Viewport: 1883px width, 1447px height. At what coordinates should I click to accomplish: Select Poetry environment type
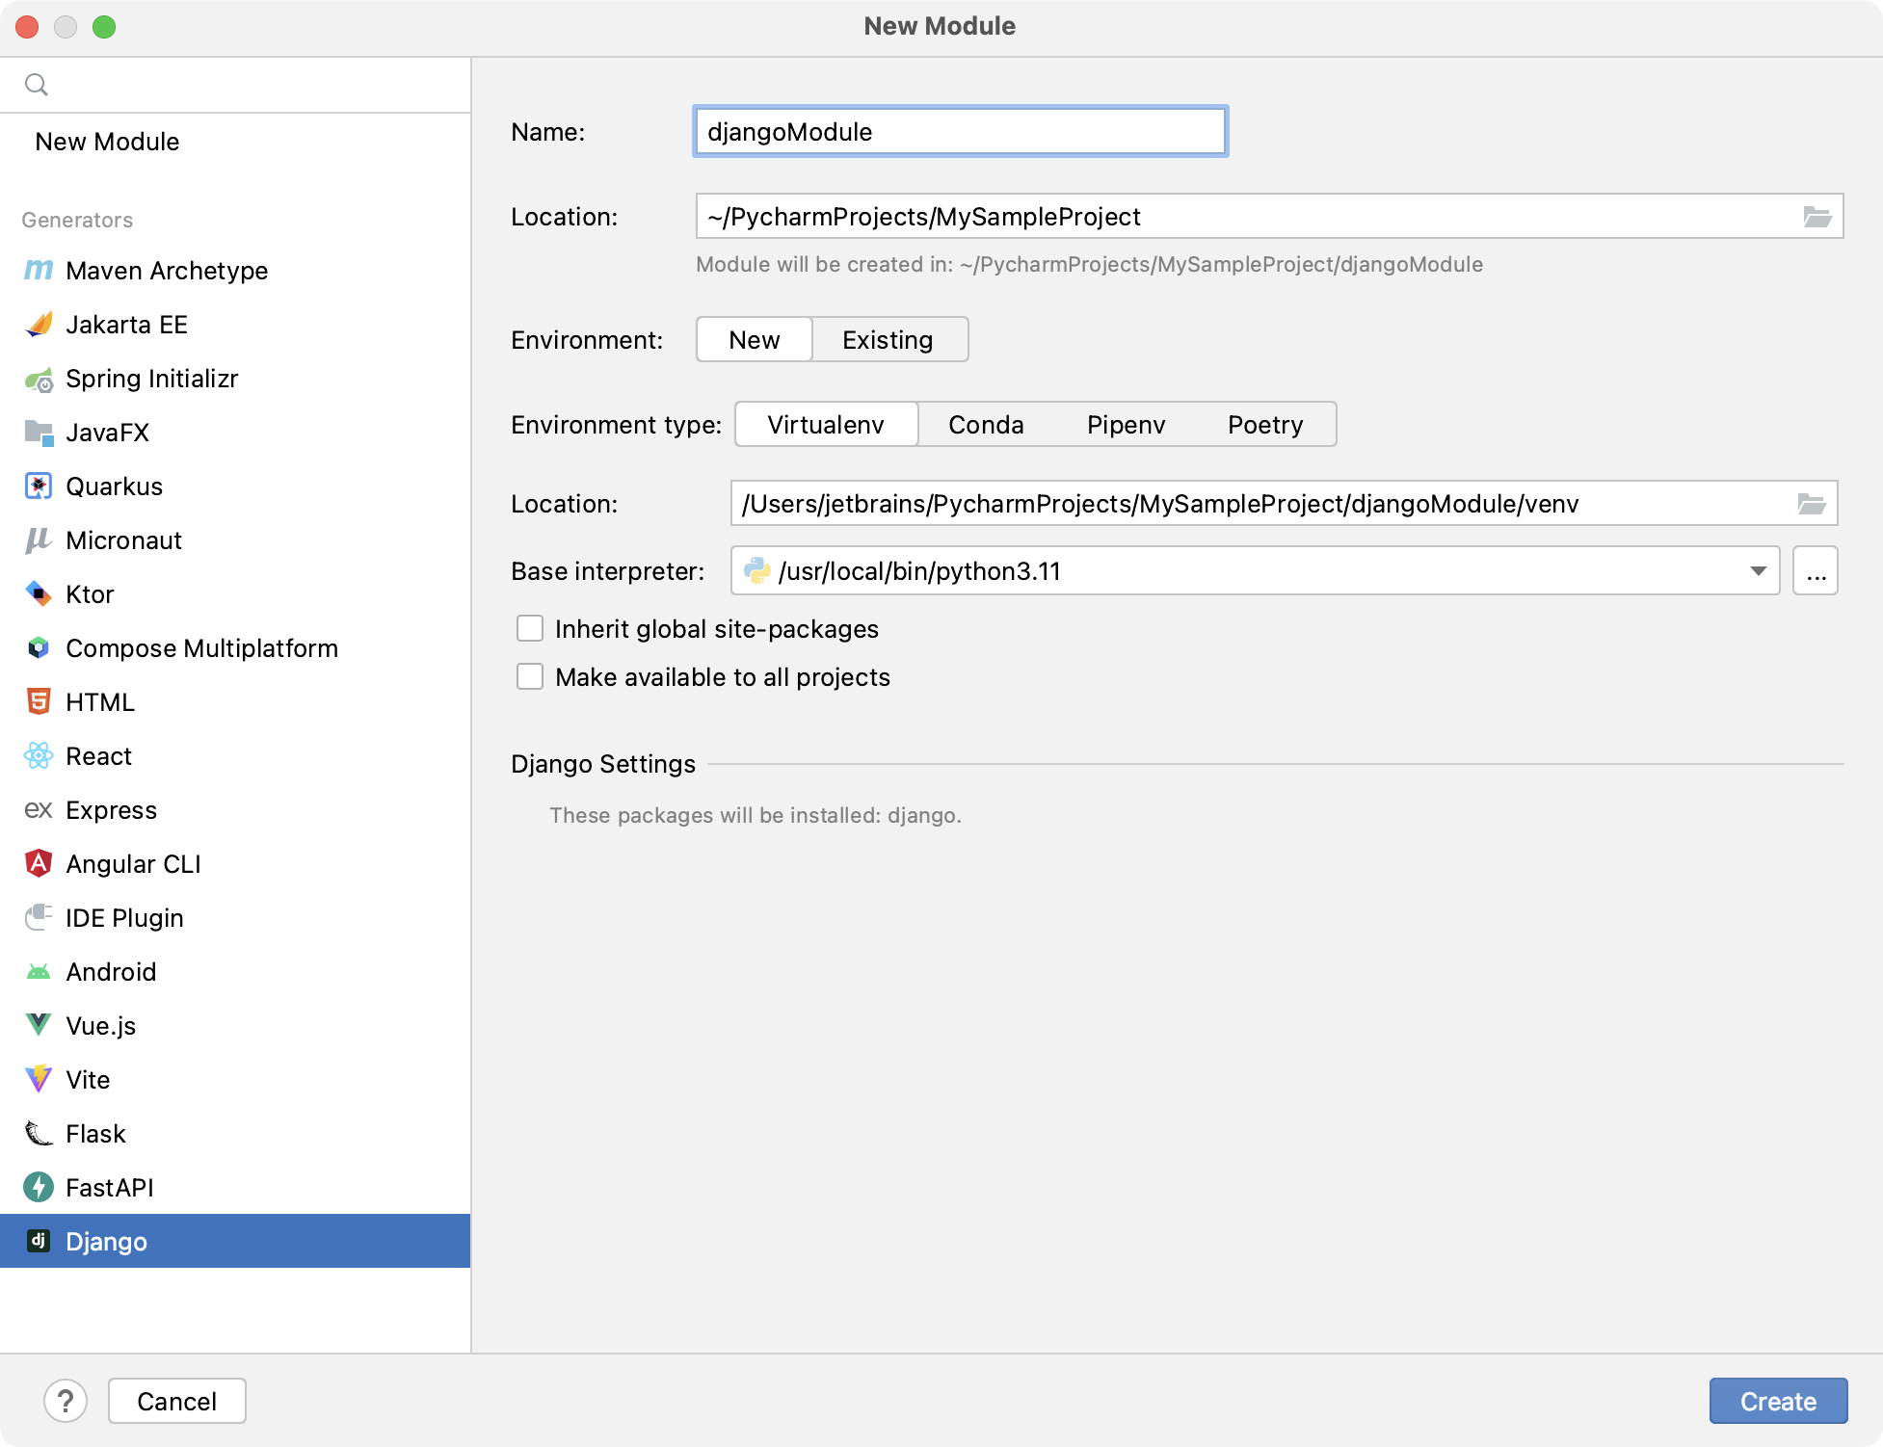click(x=1265, y=425)
